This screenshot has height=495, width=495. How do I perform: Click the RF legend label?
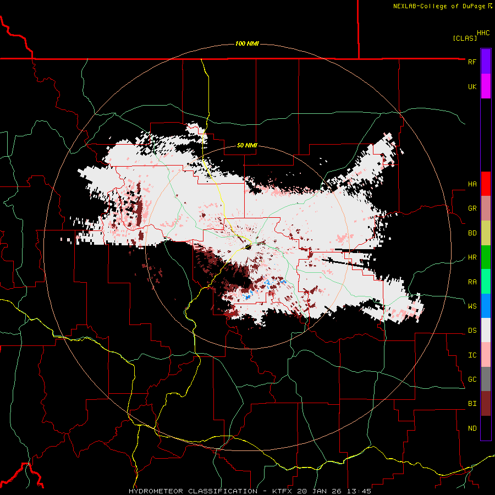pyautogui.click(x=472, y=62)
